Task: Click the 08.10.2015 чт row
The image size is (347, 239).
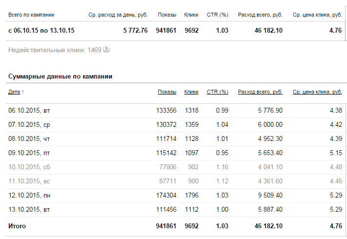Action: pyautogui.click(x=175, y=139)
